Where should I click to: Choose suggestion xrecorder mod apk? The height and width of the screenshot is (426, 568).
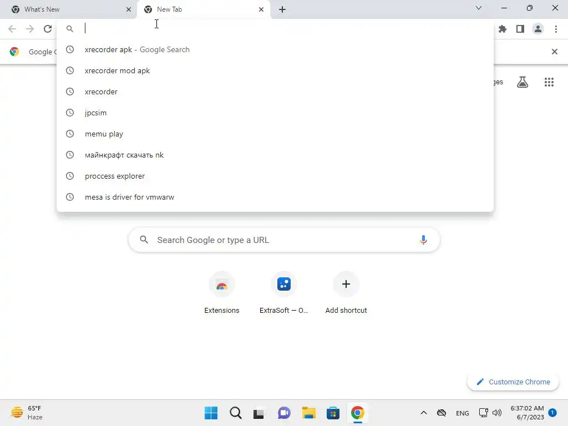pos(275,70)
